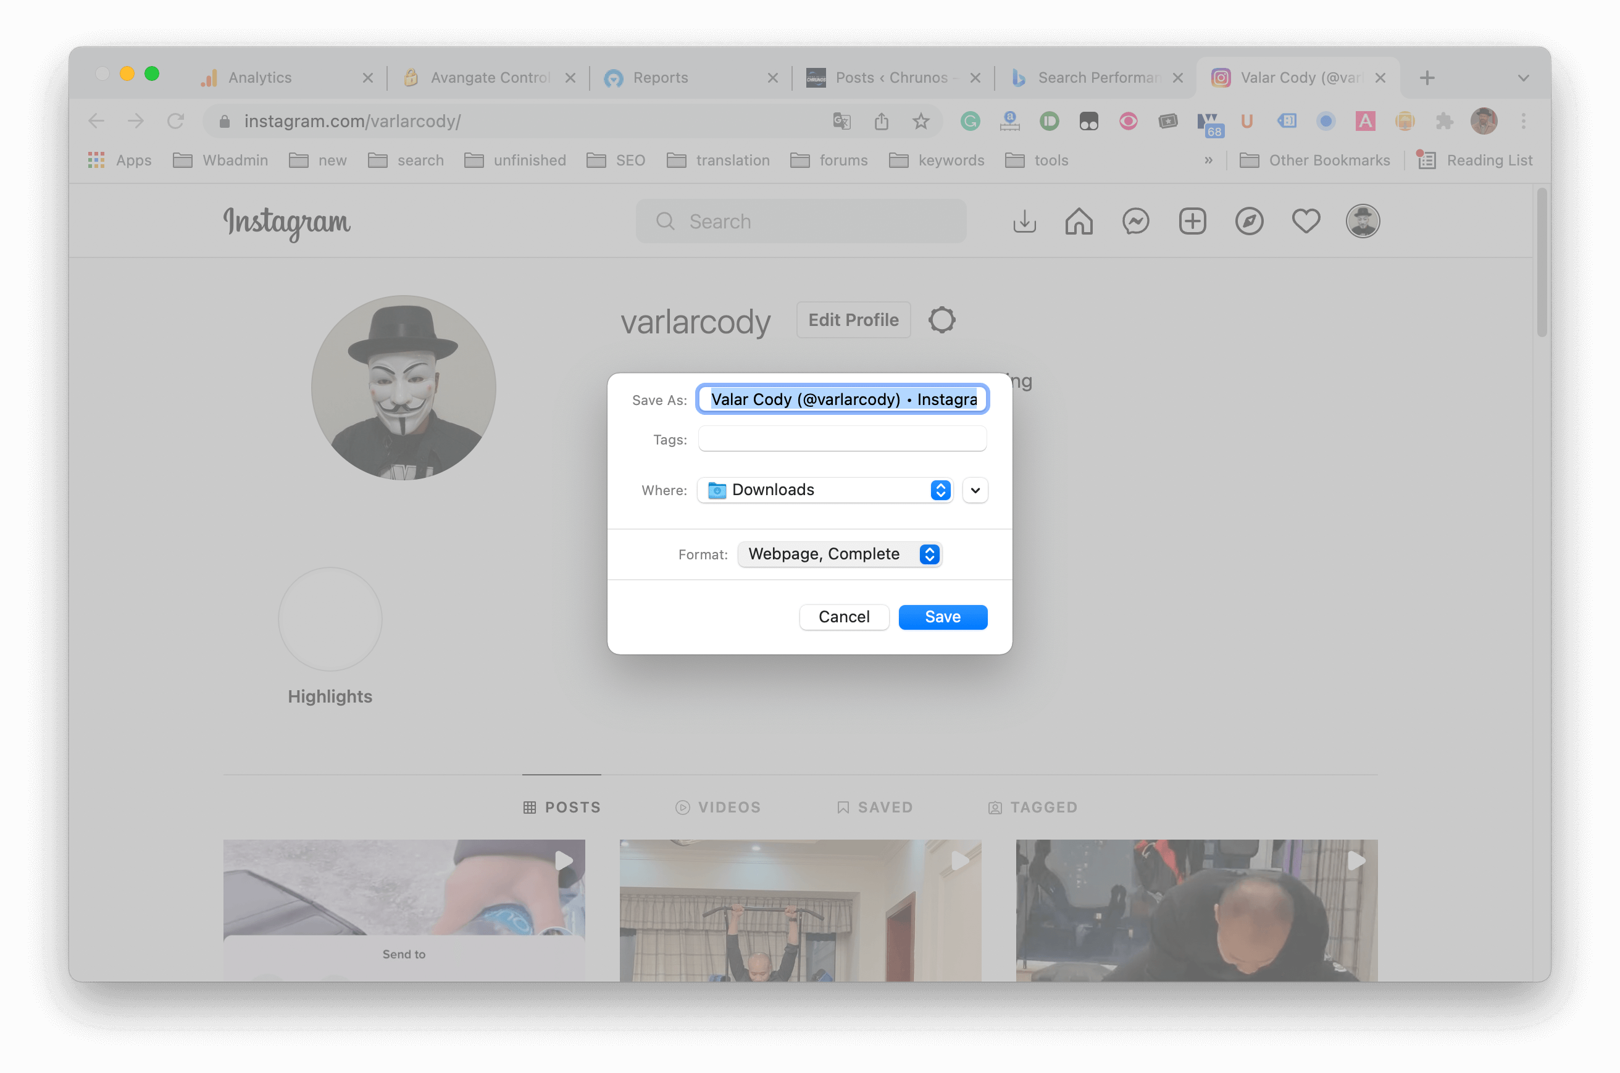
Task: Open the Format Webpage Complete dropdown
Action: coord(840,554)
